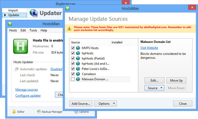The width and height of the screenshot is (198, 119).
Task: Uncheck Peter Lowe's AdSe... checkbox
Action: pos(73,69)
